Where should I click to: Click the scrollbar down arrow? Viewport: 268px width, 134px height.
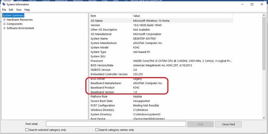pyautogui.click(x=264, y=118)
